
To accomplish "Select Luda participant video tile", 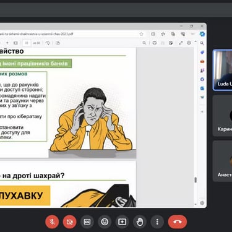I will [222, 70].
